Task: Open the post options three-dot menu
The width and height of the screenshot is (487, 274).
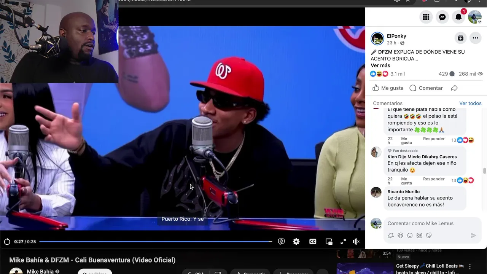Action: [x=476, y=38]
